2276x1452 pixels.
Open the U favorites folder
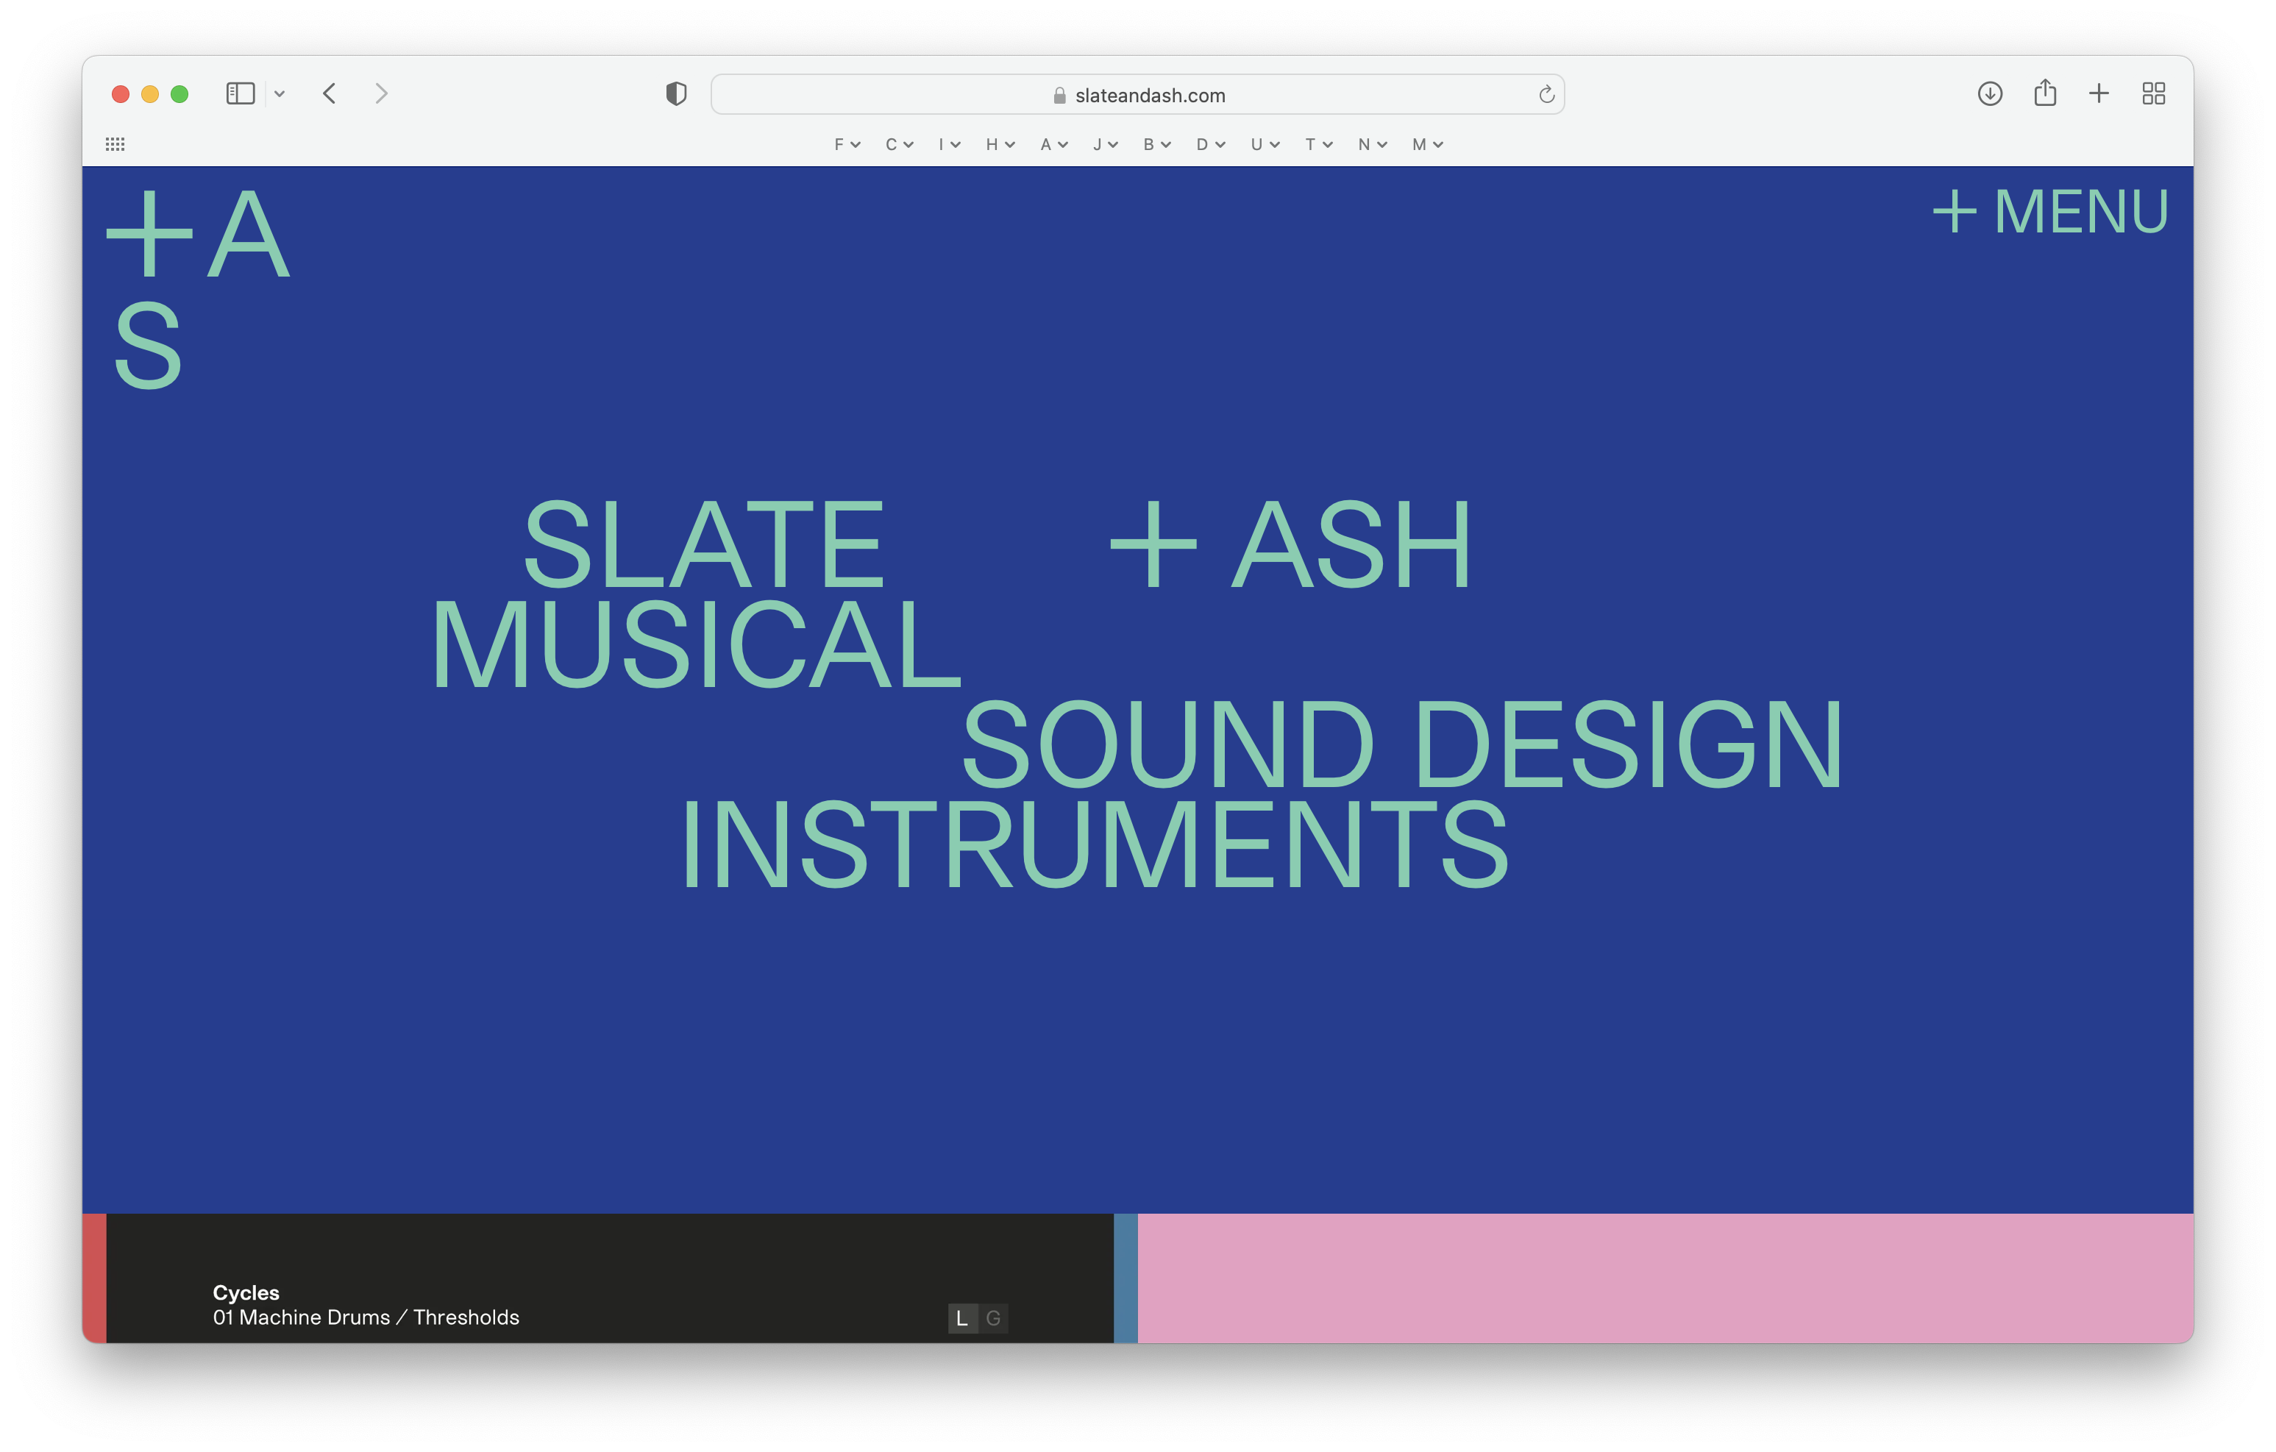pyautogui.click(x=1263, y=145)
